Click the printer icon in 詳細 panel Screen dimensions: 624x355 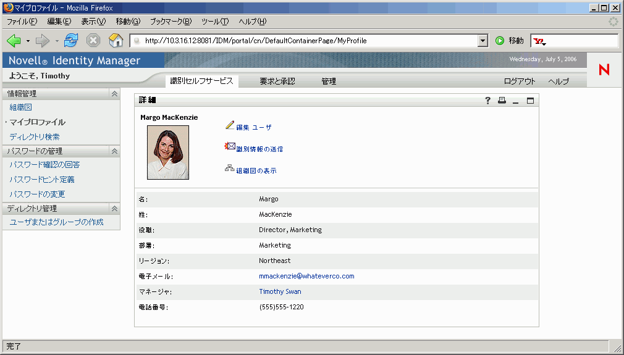coord(502,101)
